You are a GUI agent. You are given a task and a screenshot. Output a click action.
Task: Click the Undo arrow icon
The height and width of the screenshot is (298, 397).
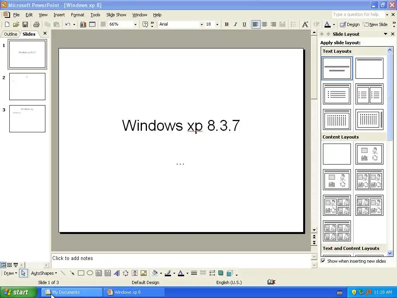tap(67, 24)
